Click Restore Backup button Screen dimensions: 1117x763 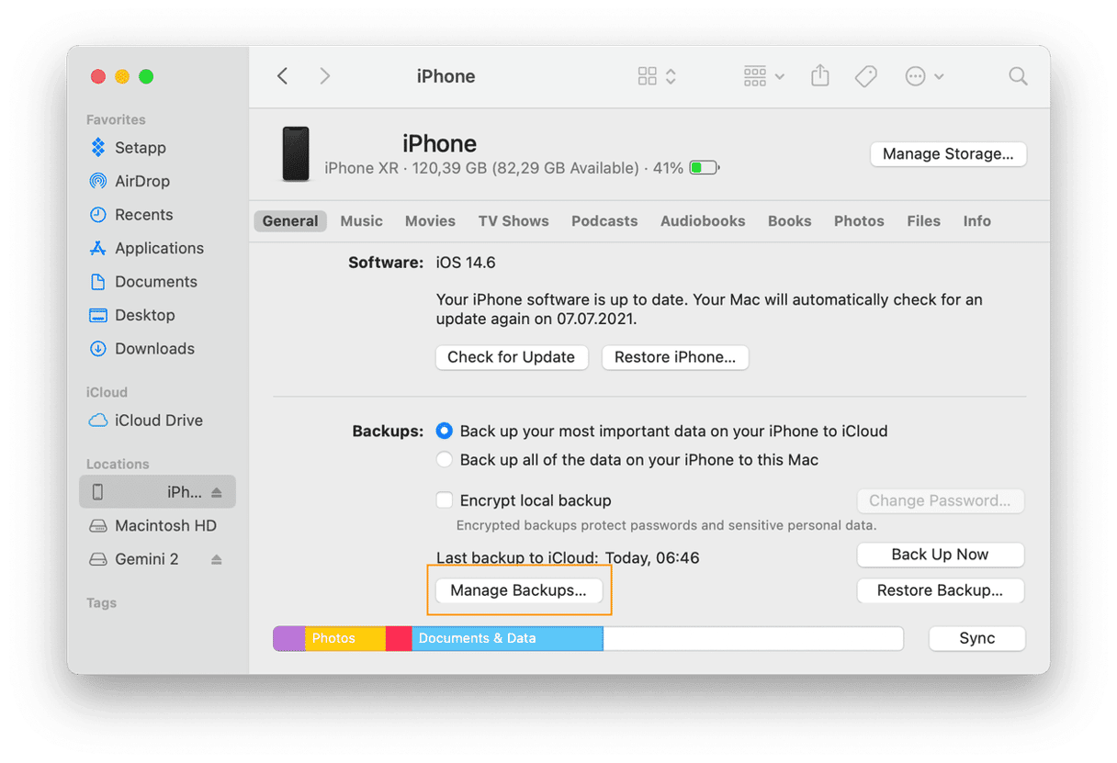(940, 590)
